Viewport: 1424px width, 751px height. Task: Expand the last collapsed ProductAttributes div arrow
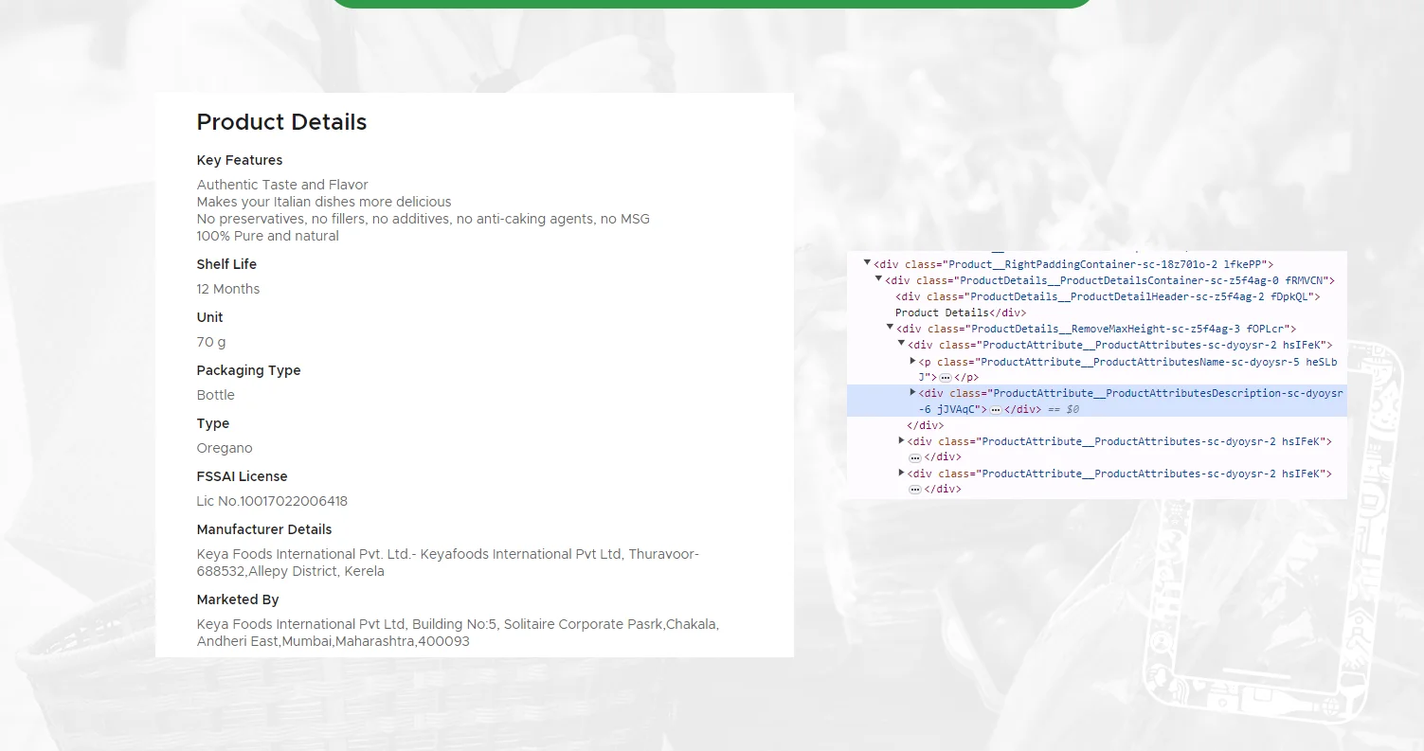tap(902, 473)
